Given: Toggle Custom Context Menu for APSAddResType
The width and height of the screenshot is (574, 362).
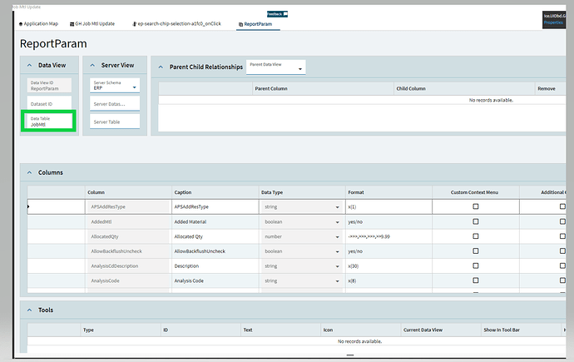Looking at the screenshot, I should [x=476, y=206].
